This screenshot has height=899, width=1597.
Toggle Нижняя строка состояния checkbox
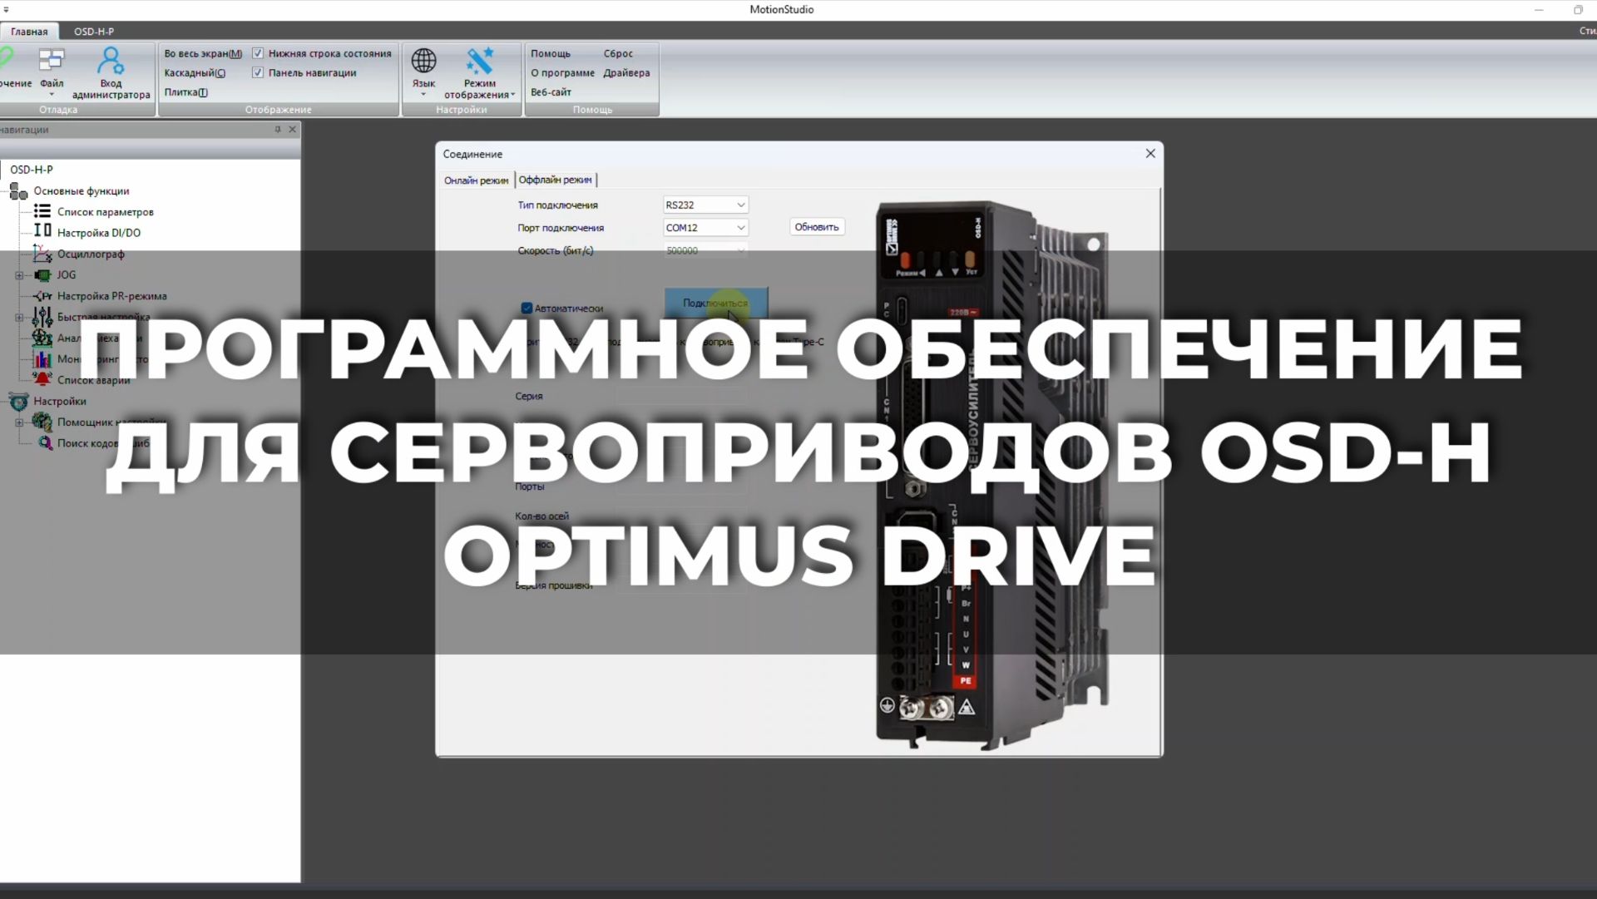pyautogui.click(x=258, y=53)
